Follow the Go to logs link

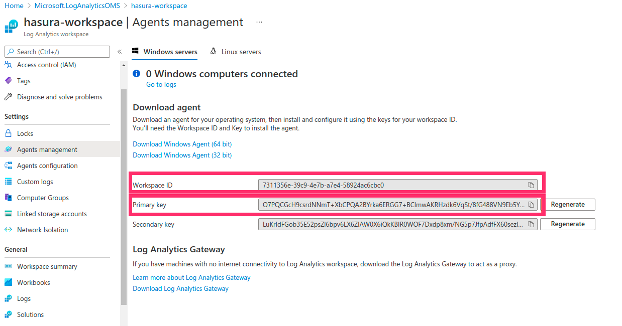click(x=161, y=84)
